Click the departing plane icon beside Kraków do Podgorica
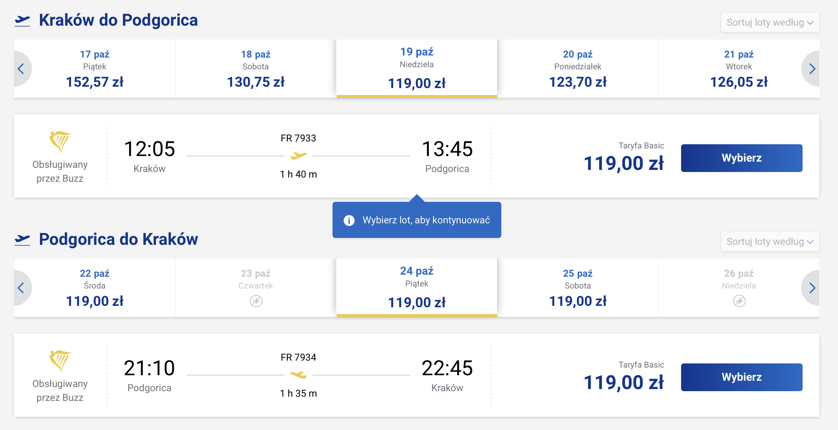Screen dimensions: 838x430 tap(22, 20)
